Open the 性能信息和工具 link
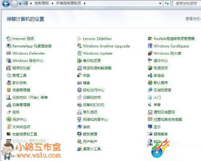This screenshot has width=201, height=161. [x=25, y=134]
